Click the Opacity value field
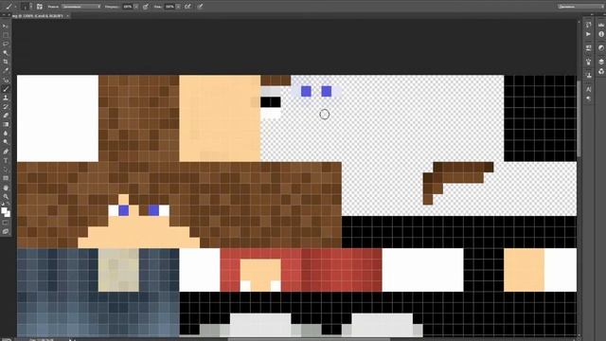606x341 pixels. 128,7
